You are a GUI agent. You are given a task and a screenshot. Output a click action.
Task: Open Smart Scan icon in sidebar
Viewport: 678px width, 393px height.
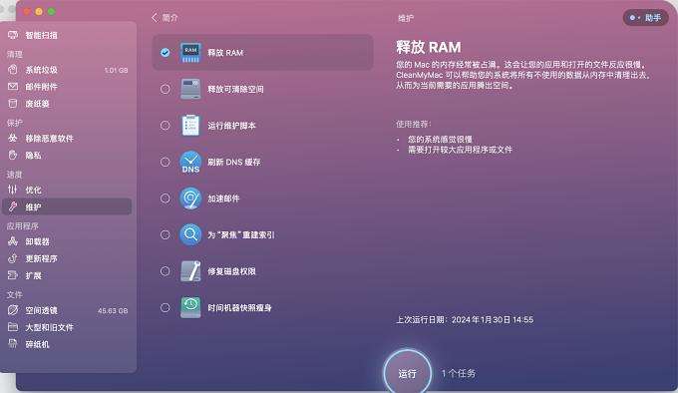coord(13,35)
